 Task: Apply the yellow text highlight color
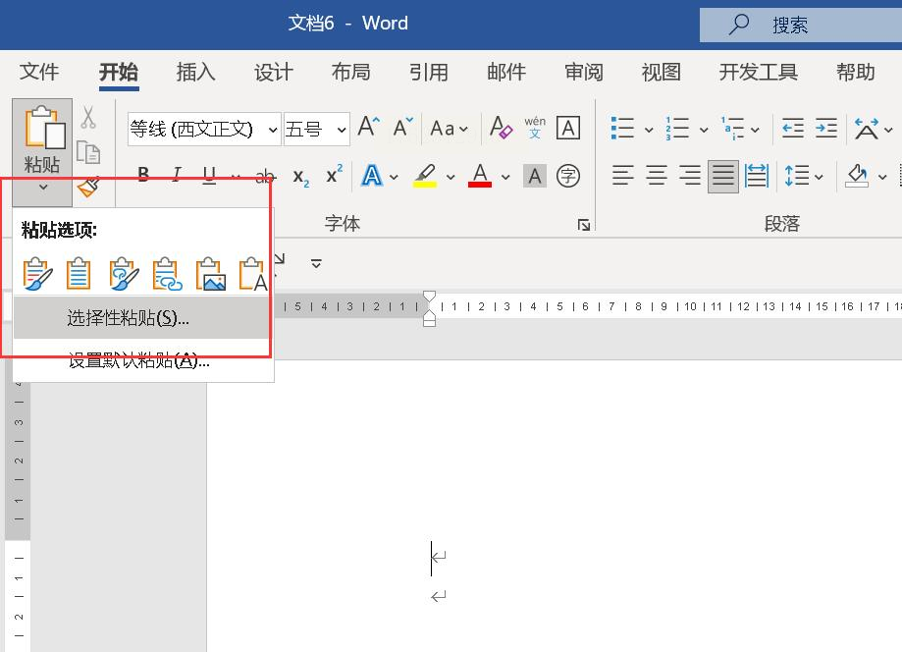pyautogui.click(x=425, y=176)
